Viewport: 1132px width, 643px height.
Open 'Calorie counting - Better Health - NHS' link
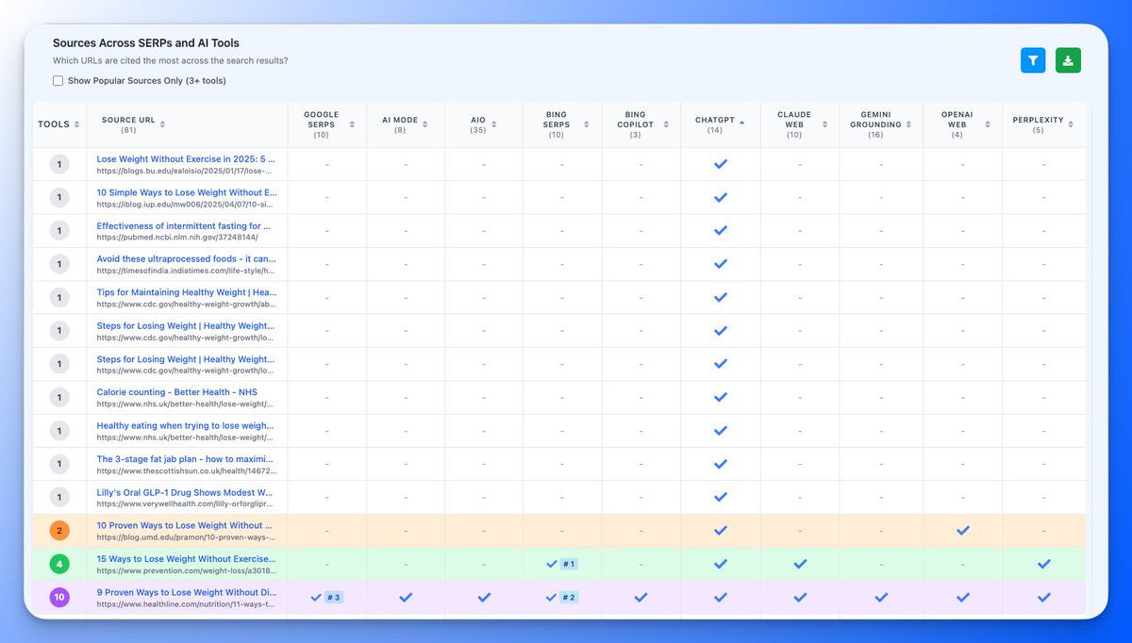176,392
